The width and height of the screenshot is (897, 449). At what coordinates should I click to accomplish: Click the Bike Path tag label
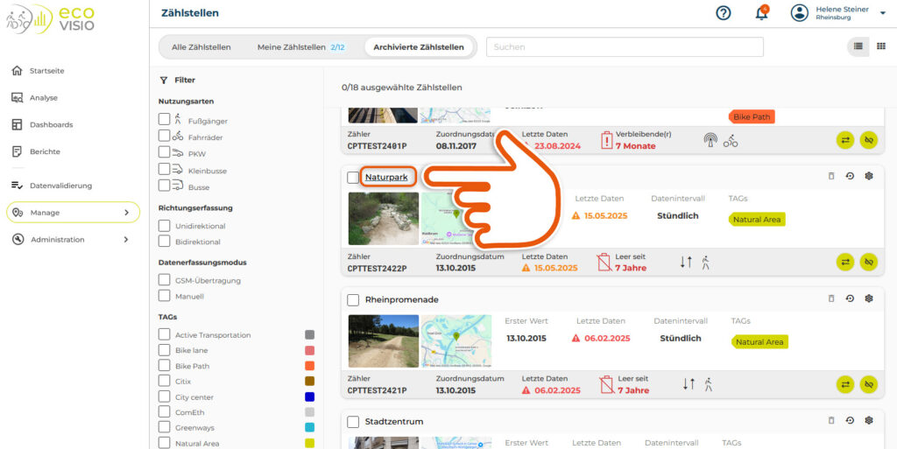pos(751,117)
